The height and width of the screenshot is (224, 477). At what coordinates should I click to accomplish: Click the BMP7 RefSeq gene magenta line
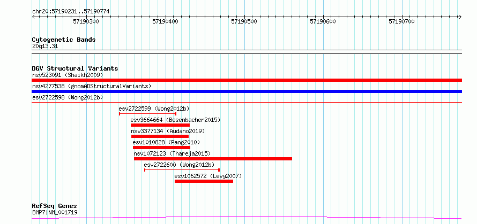pos(247,218)
